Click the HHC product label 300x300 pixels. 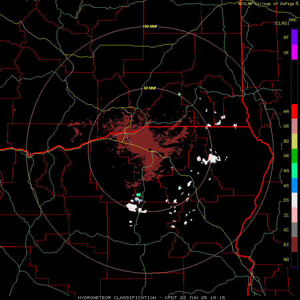tap(293, 20)
